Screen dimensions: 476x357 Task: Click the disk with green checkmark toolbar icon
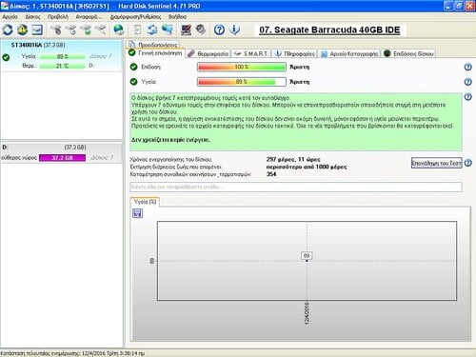click(x=86, y=30)
